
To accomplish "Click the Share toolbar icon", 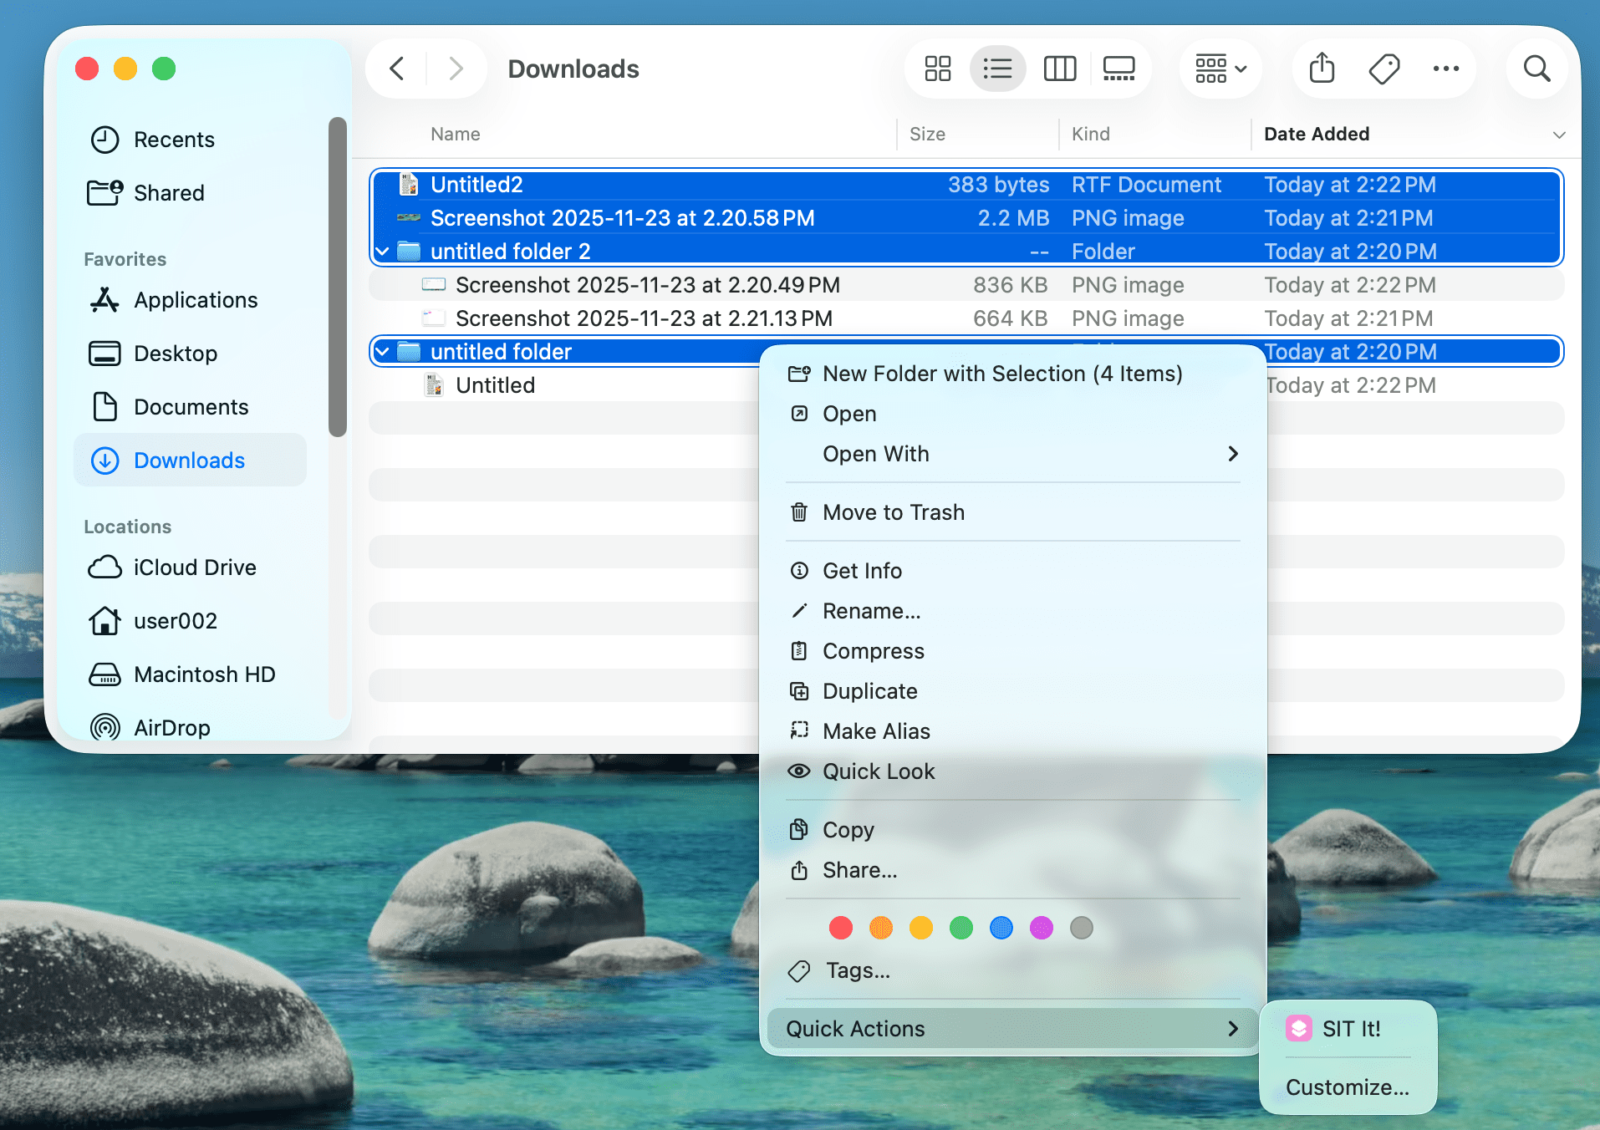I will pyautogui.click(x=1322, y=69).
